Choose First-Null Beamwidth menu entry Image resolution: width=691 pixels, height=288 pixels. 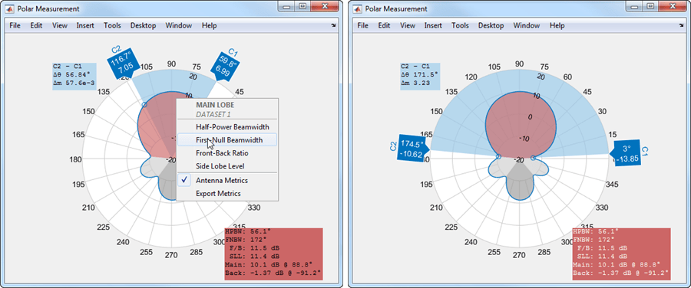click(227, 140)
